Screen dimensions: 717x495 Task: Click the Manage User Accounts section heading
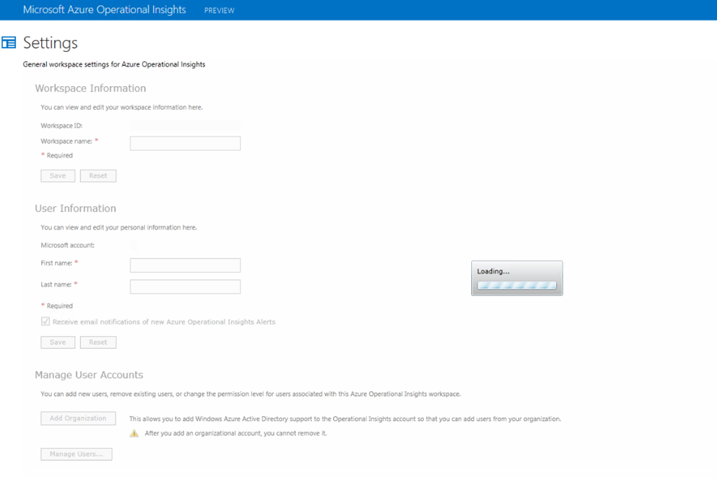[x=89, y=375]
